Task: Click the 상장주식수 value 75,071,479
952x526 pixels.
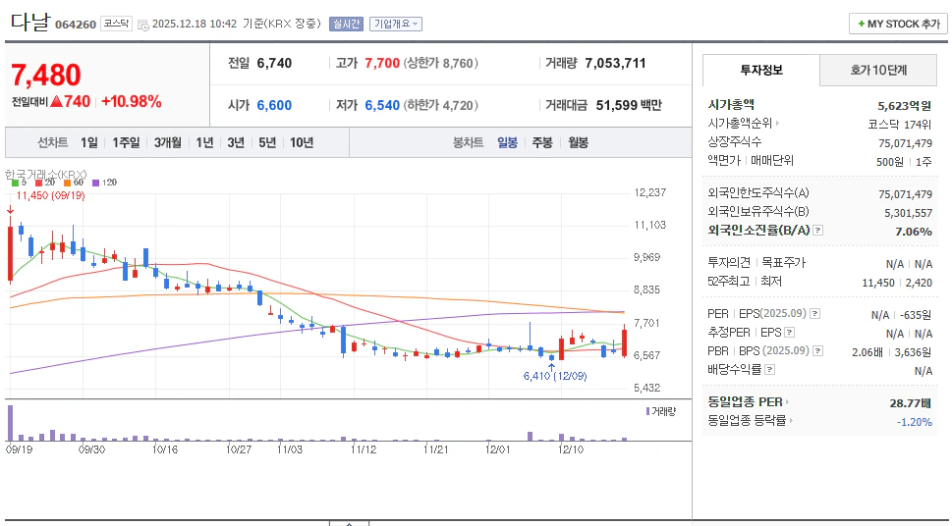Action: pos(905,143)
